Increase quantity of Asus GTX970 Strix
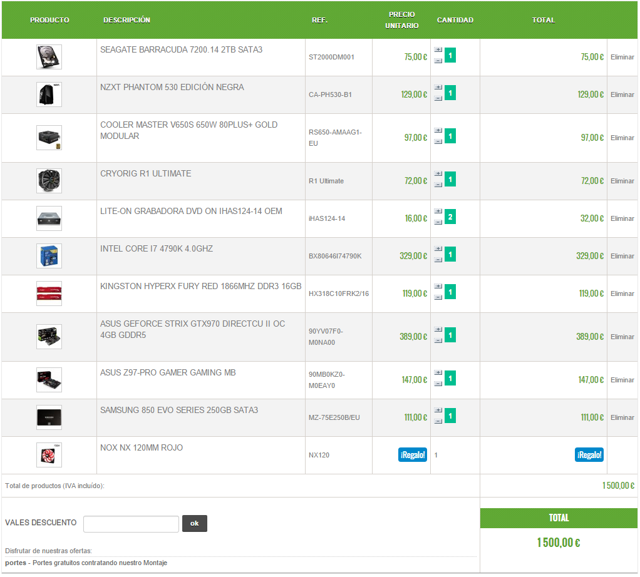 pyautogui.click(x=438, y=329)
